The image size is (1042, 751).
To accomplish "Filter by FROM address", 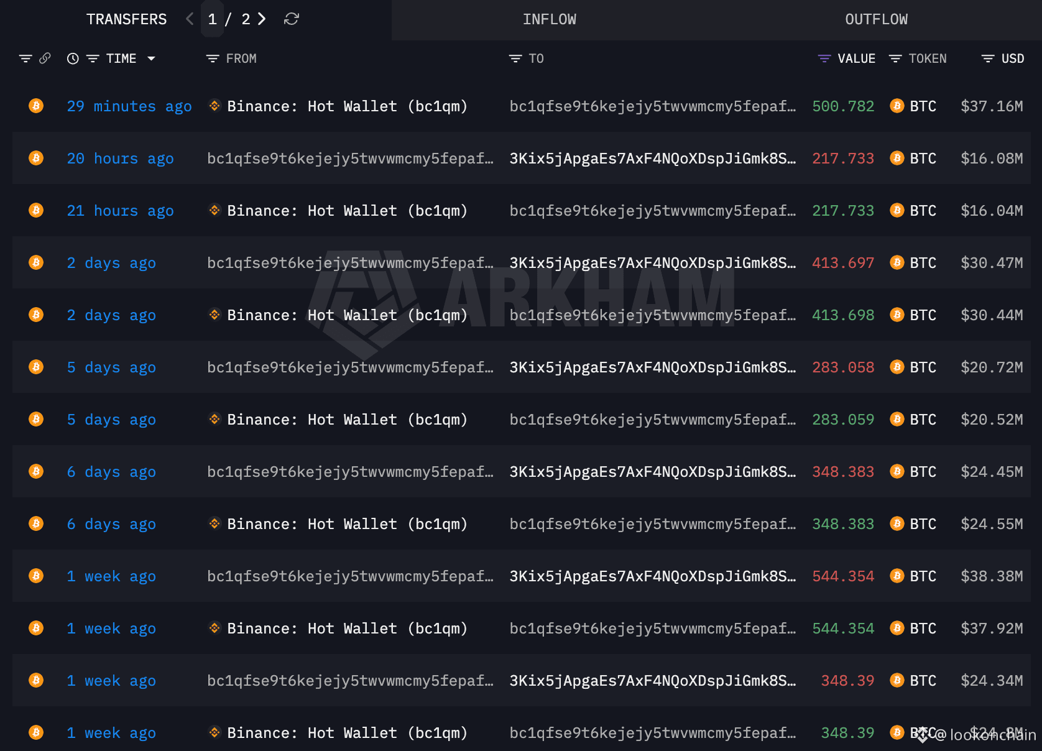I will click(x=213, y=58).
